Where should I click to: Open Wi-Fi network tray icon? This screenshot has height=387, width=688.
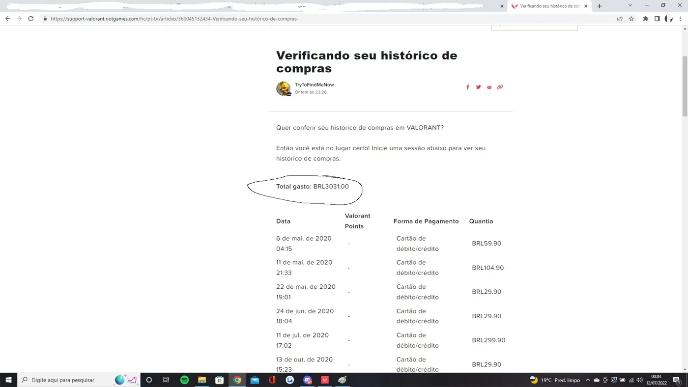click(x=631, y=380)
